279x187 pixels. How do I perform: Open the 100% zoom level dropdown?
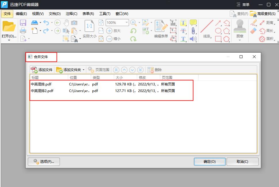click(x=127, y=23)
